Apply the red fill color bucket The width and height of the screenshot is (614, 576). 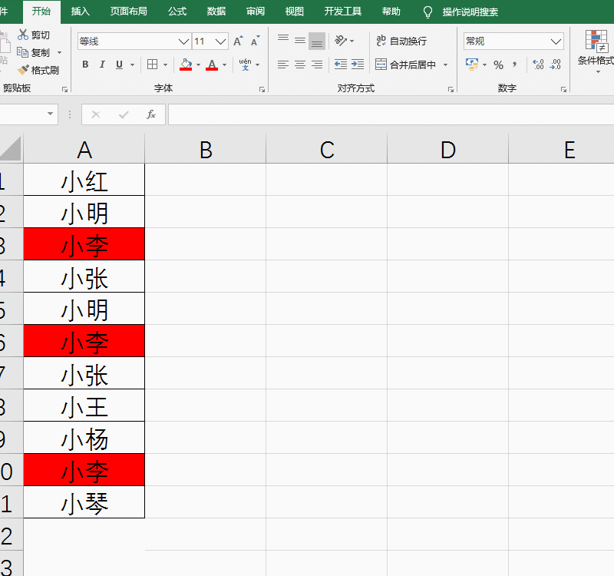coord(186,65)
